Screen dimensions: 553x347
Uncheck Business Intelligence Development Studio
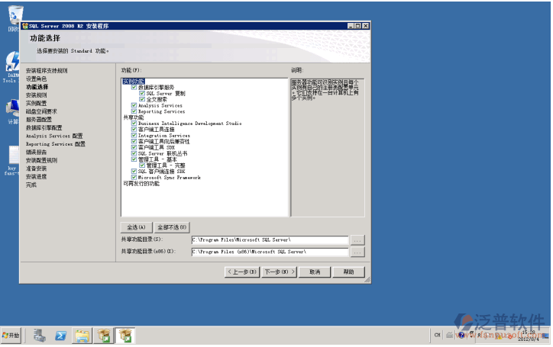coord(134,123)
